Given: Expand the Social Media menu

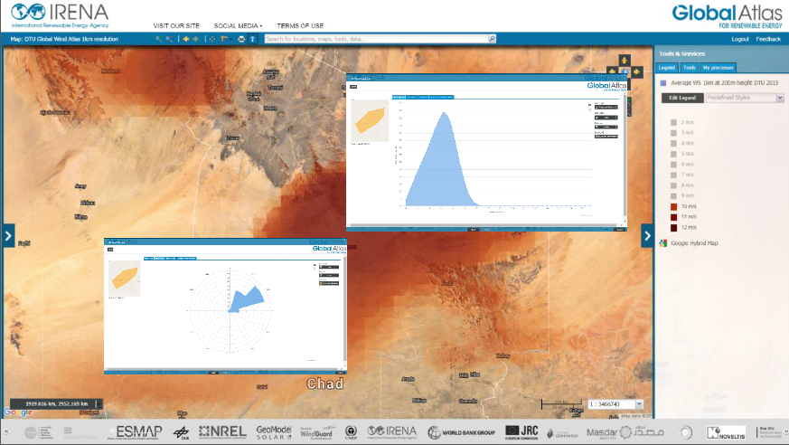Looking at the screenshot, I should (x=238, y=25).
